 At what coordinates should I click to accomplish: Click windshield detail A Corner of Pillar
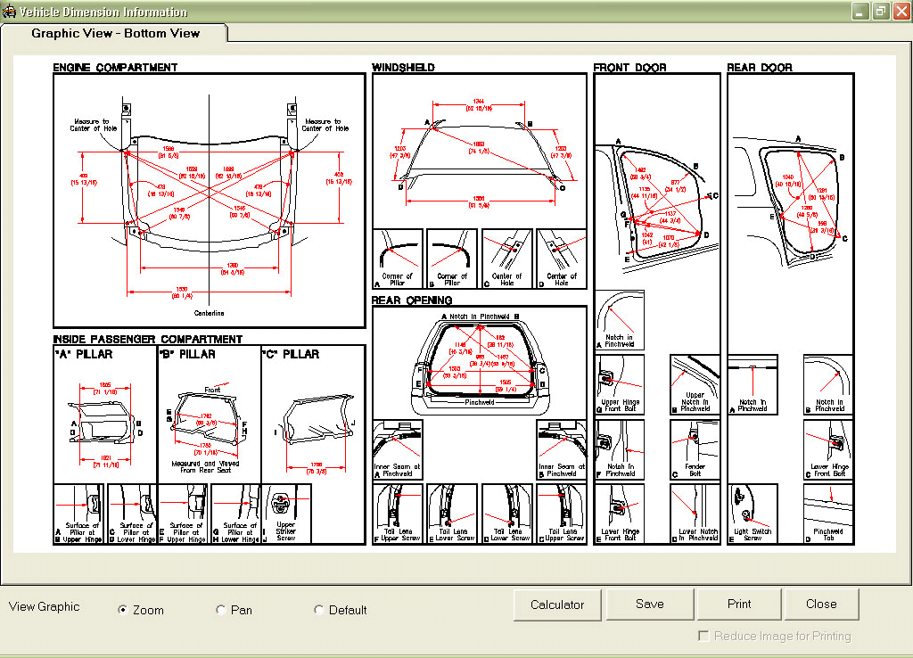(398, 259)
